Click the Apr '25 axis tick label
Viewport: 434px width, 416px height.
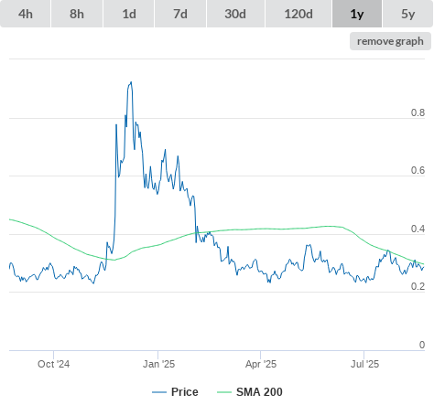click(261, 364)
